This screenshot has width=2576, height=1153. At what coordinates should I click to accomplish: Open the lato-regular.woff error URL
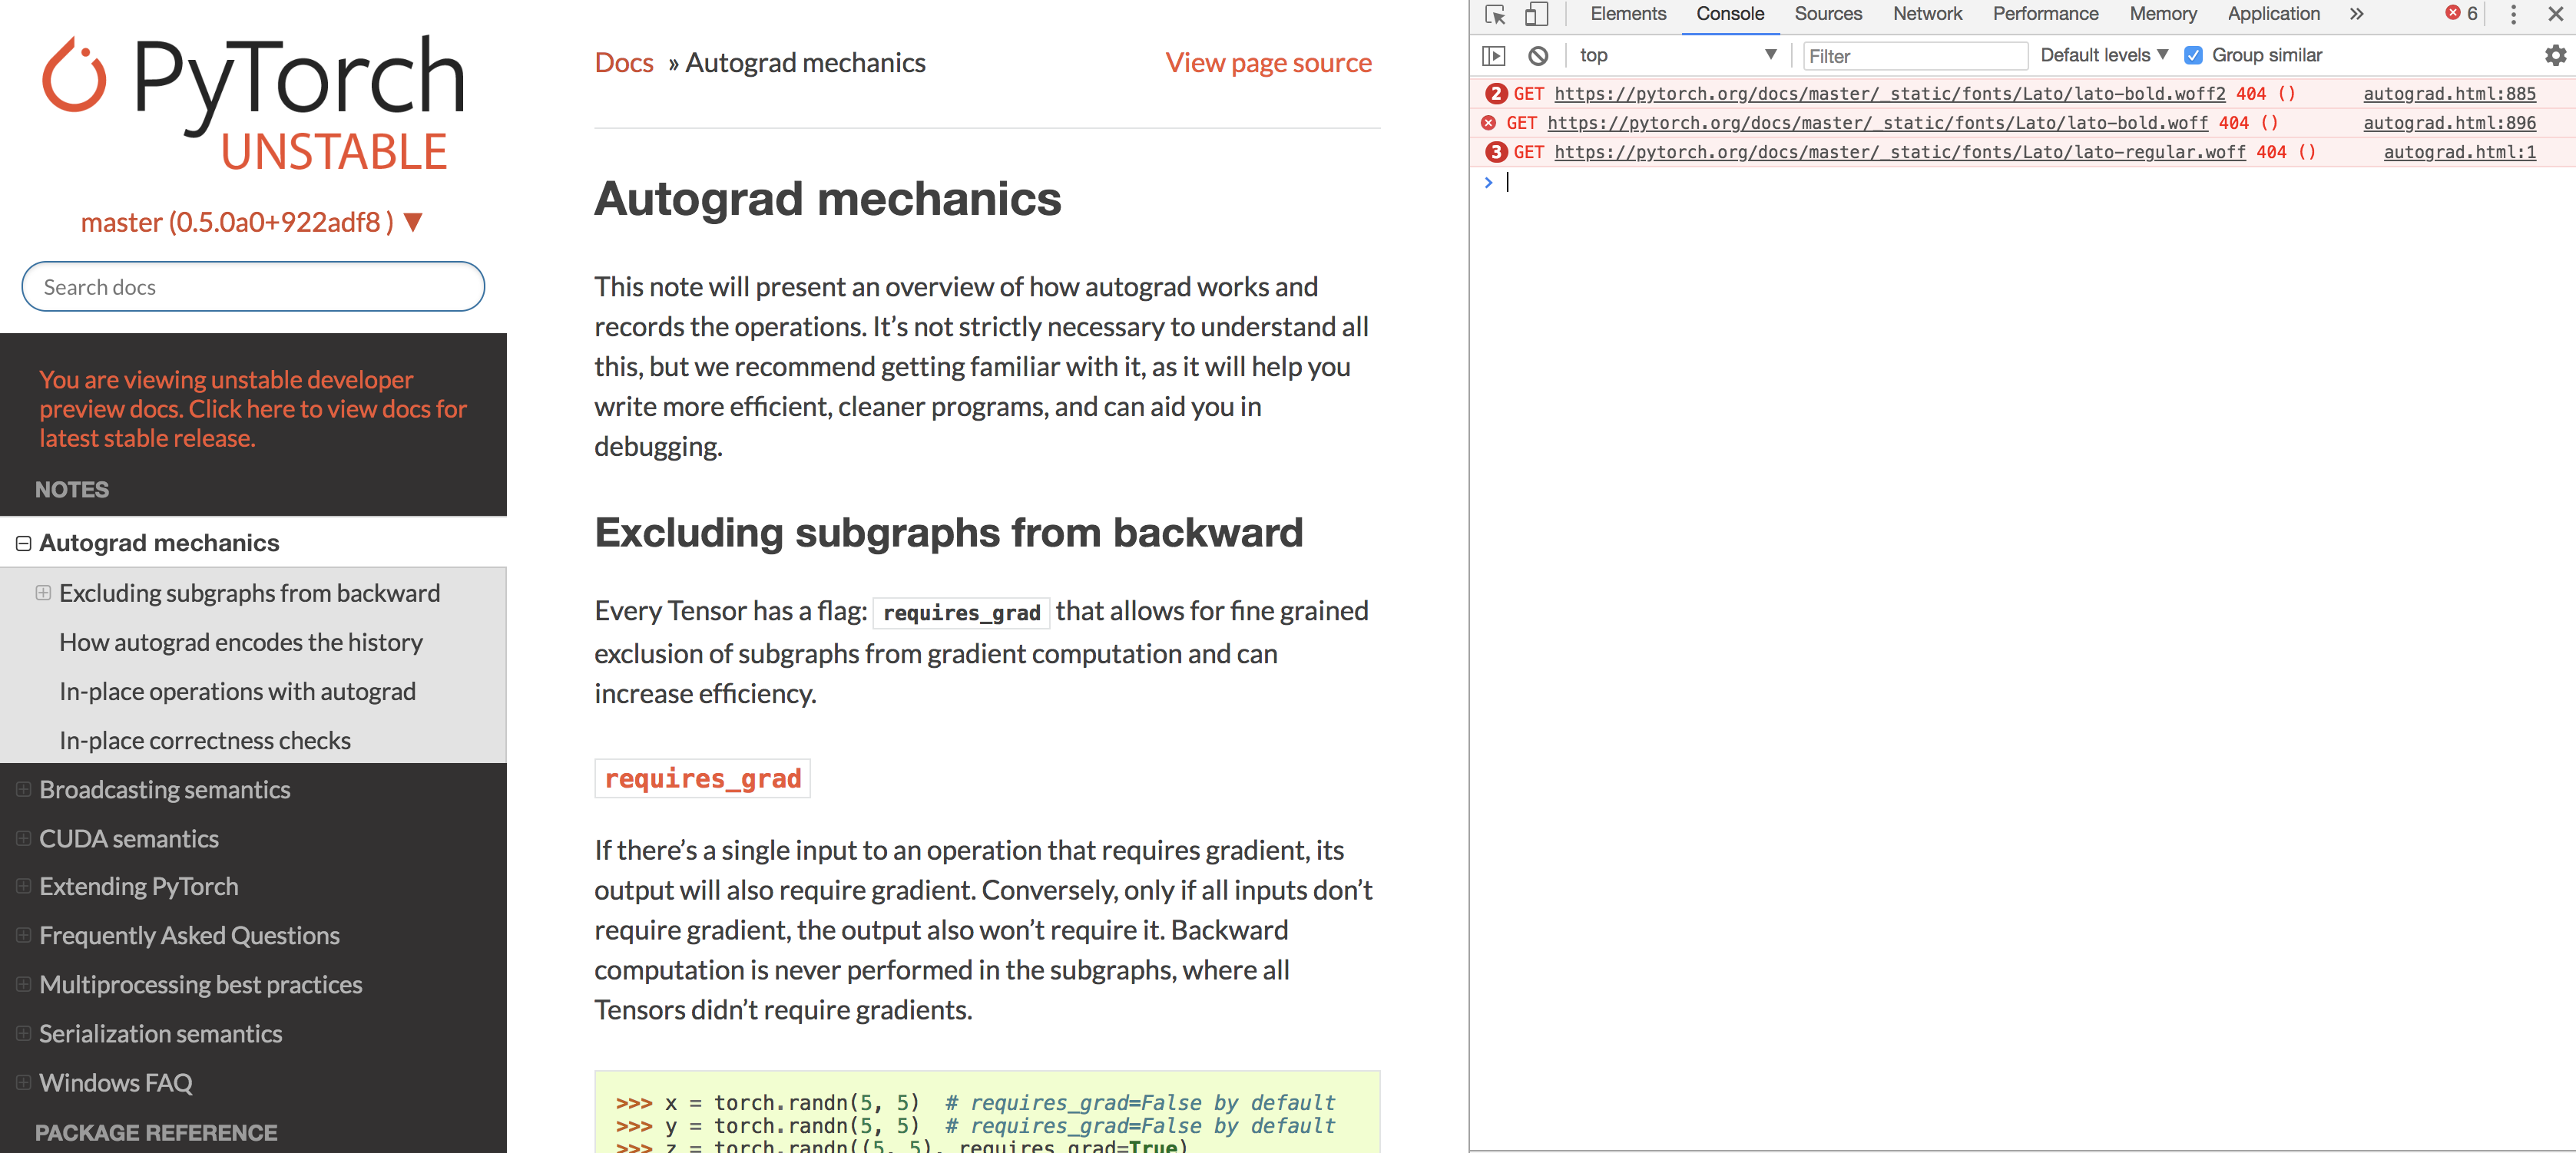point(1899,152)
